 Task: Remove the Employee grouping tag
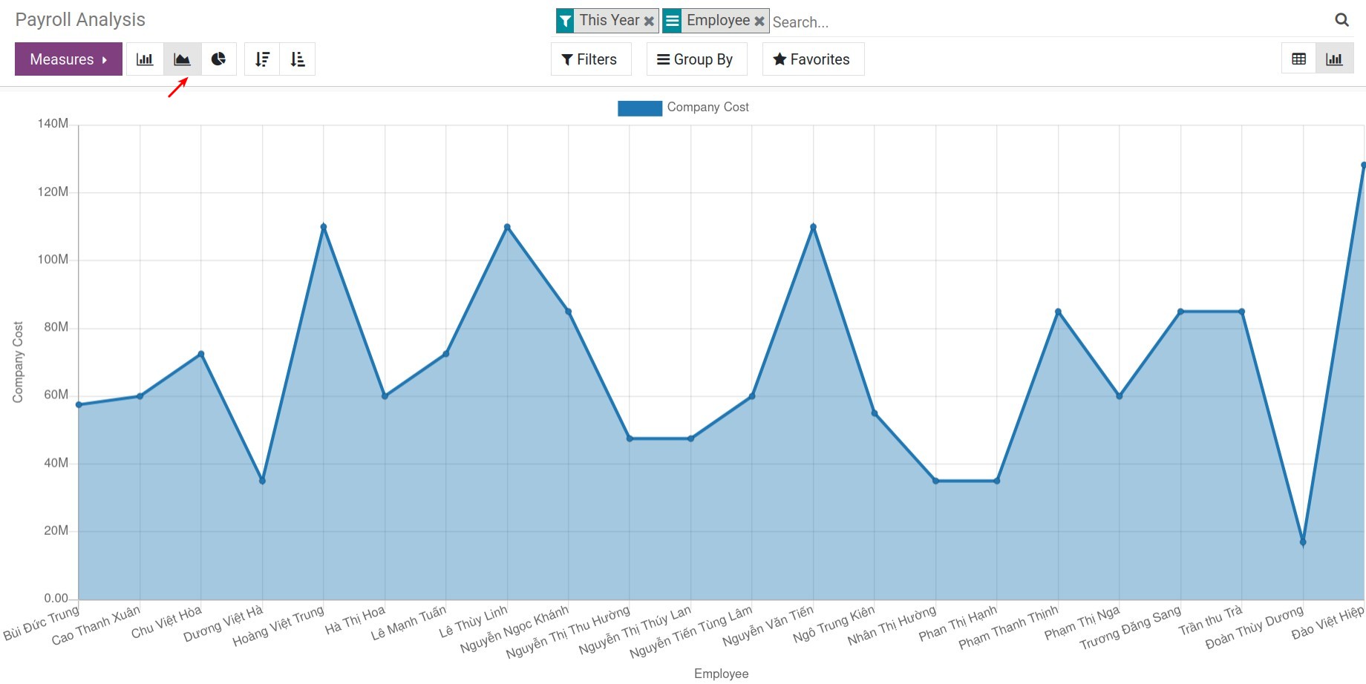(759, 20)
